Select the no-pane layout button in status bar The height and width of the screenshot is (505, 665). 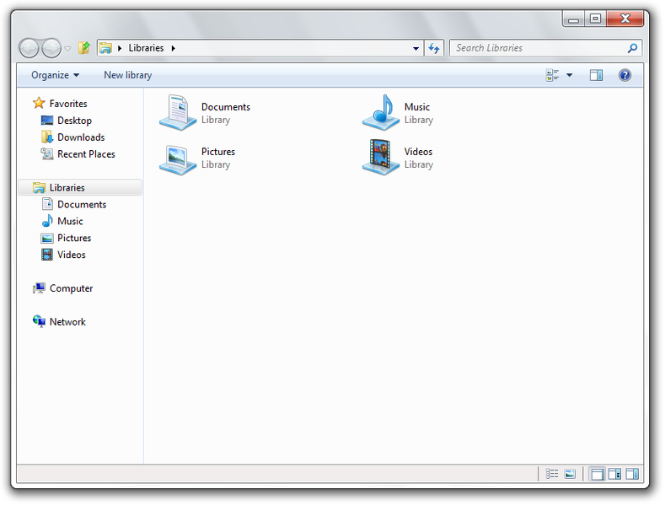pos(597,475)
